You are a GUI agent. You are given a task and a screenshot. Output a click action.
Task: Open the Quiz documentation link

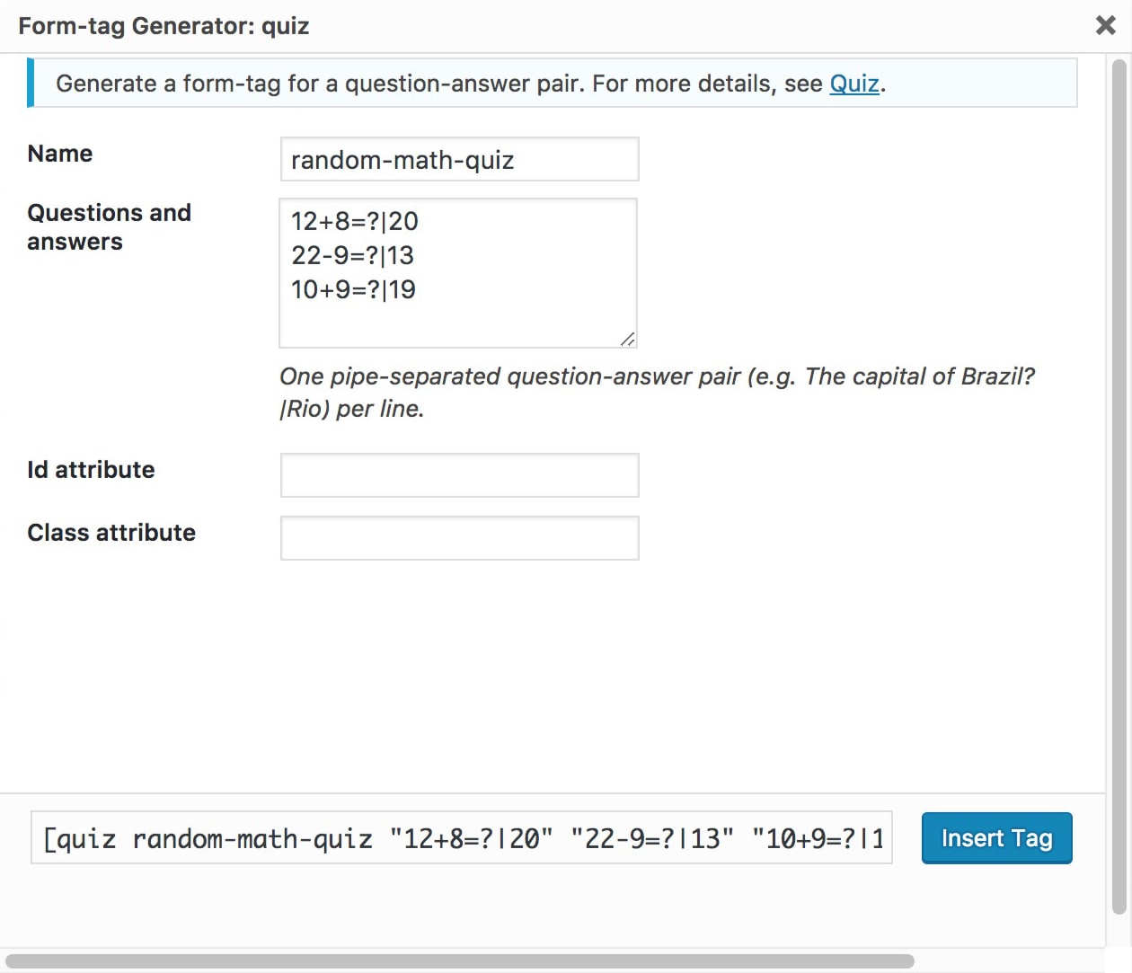(853, 84)
